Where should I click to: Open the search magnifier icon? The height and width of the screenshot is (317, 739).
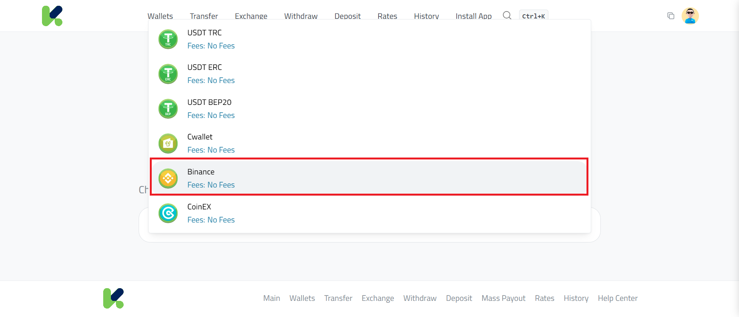[x=507, y=15]
